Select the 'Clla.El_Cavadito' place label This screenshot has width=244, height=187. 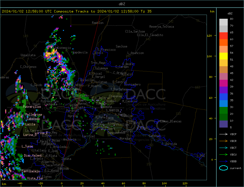coord(150,35)
